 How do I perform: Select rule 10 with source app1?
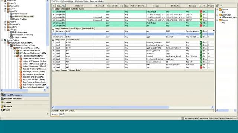(x=133, y=37)
